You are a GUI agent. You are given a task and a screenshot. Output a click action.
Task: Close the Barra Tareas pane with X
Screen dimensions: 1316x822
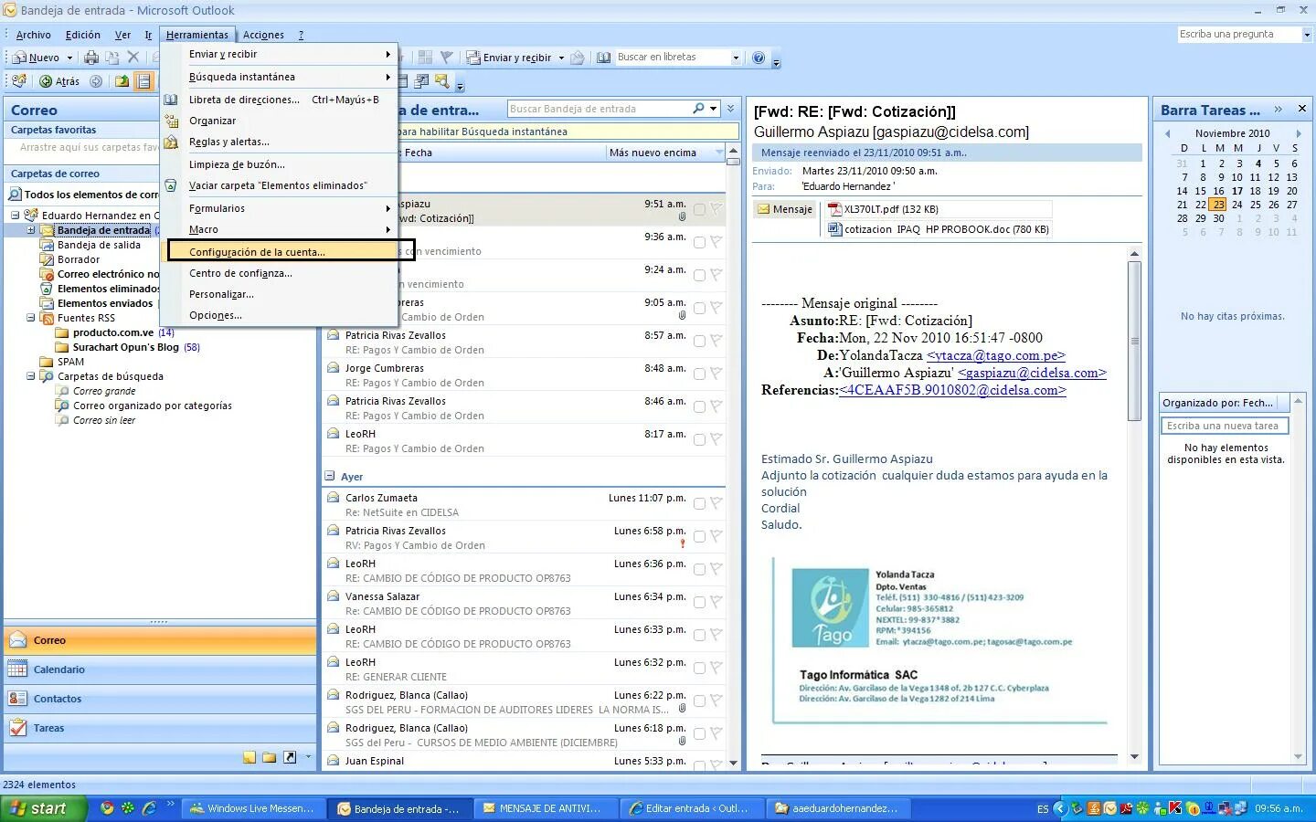1302,109
